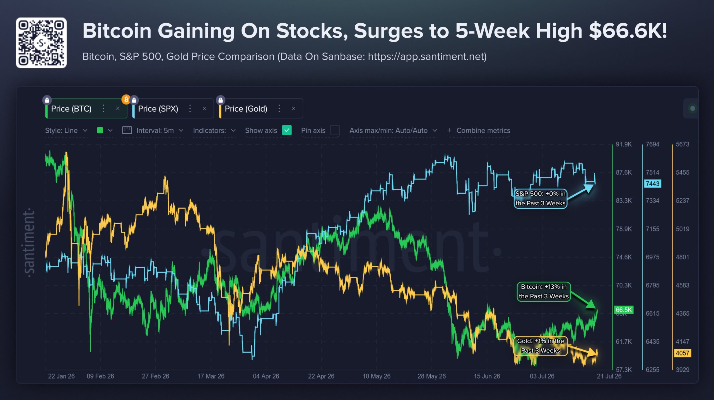Click the lock icon above Price (BTC)
Screen dimensions: 714x400
47,100
